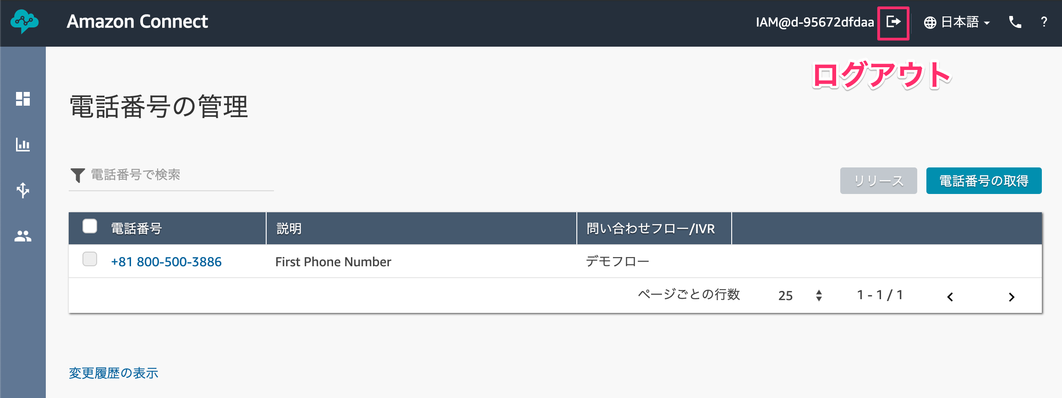Open the routing flow icon in sidebar
Viewport: 1062px width, 398px height.
[x=23, y=190]
